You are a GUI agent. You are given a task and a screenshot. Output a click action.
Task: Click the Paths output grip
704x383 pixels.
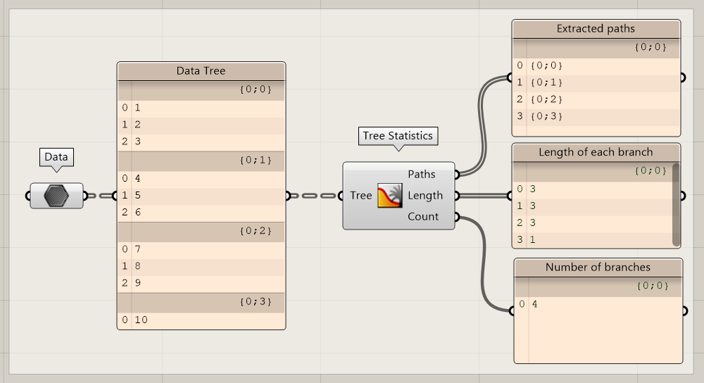point(456,174)
